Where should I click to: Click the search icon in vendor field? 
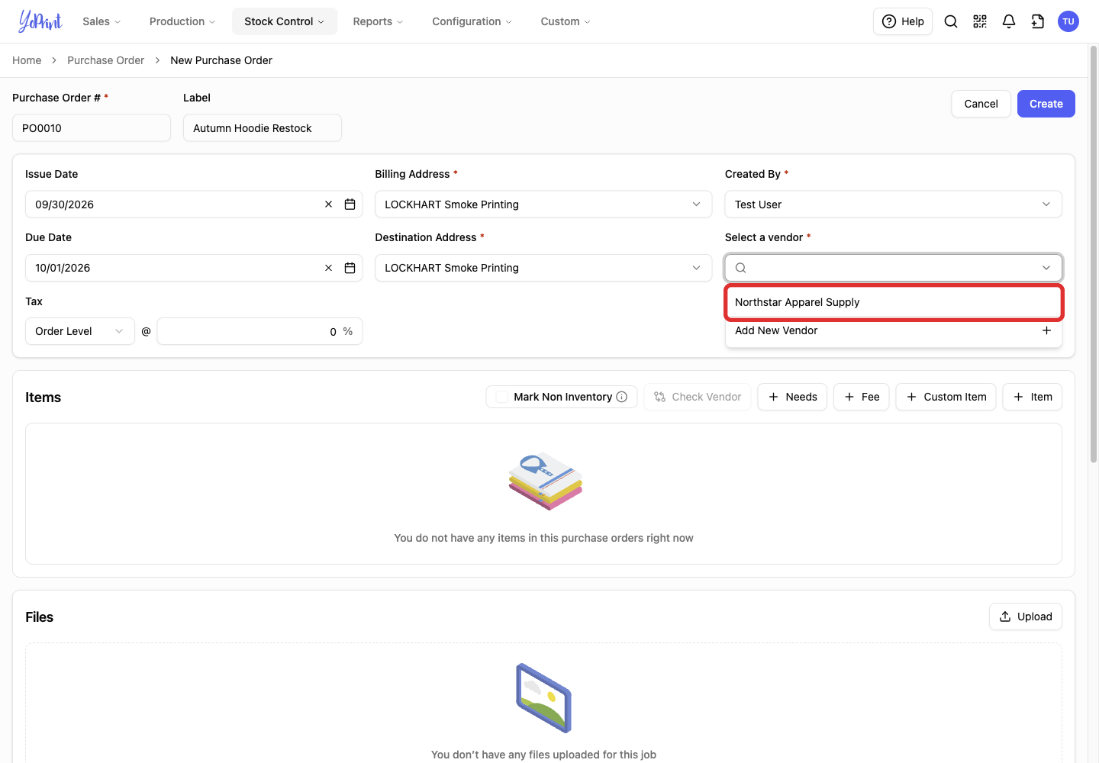click(x=741, y=268)
